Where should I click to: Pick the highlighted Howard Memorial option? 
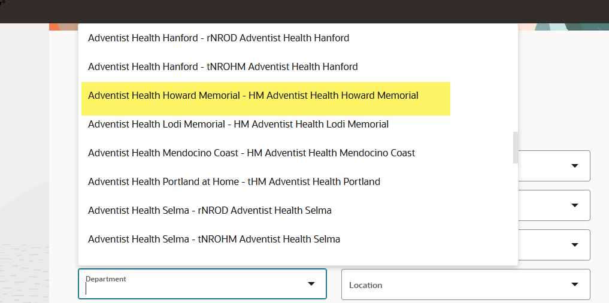[x=253, y=96]
